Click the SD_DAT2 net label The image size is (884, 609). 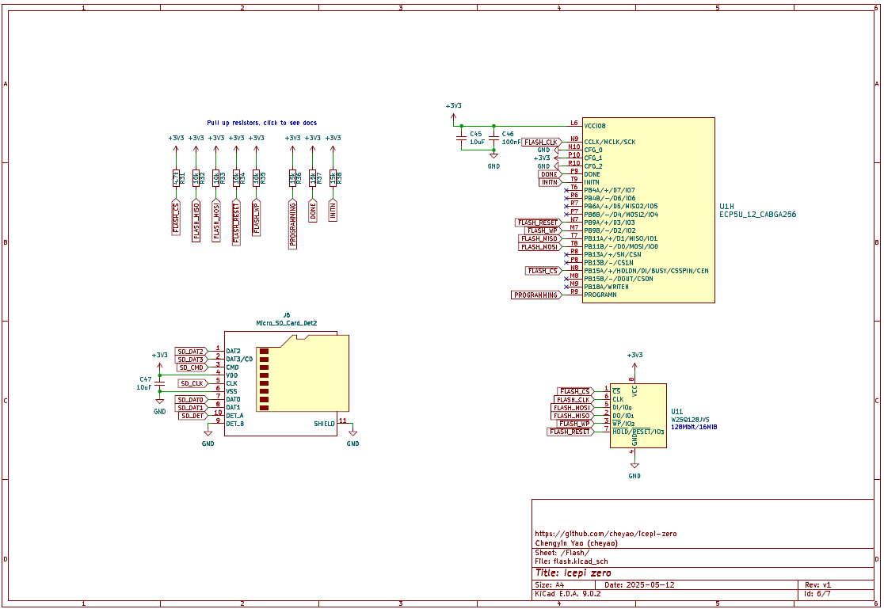[x=191, y=351]
